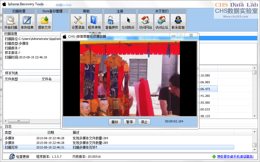
Task: Minimize the CHS-微信语音视频播放器 window
Action: coord(174,36)
